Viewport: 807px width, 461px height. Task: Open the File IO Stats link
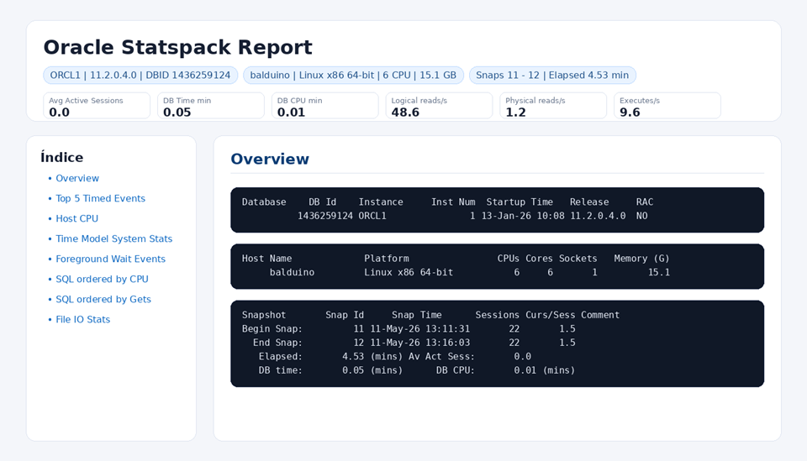83,320
